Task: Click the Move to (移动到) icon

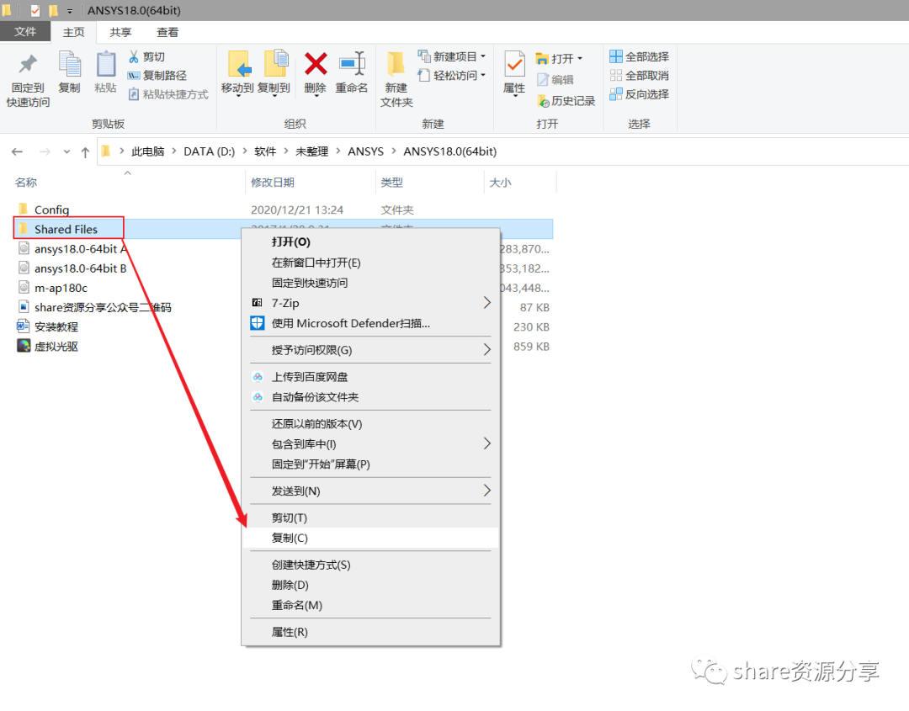Action: tap(238, 64)
